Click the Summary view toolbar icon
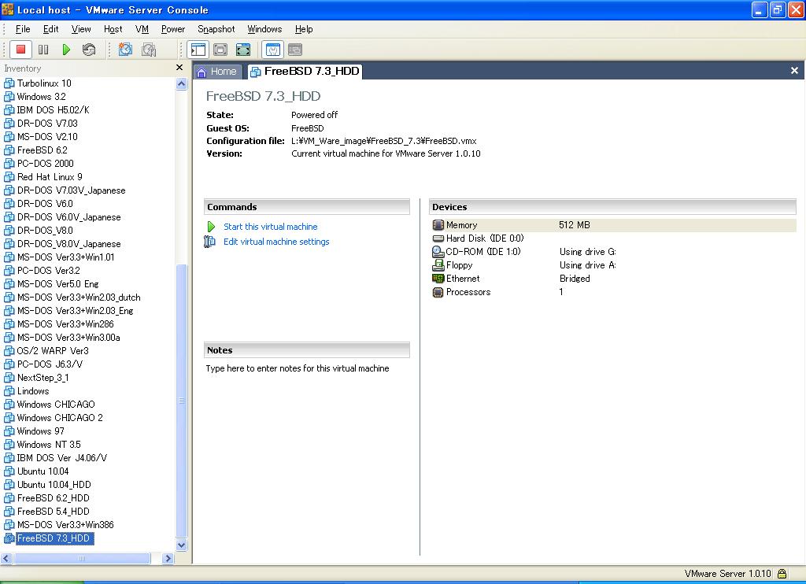Screen dimensions: 806x584 (x=273, y=50)
